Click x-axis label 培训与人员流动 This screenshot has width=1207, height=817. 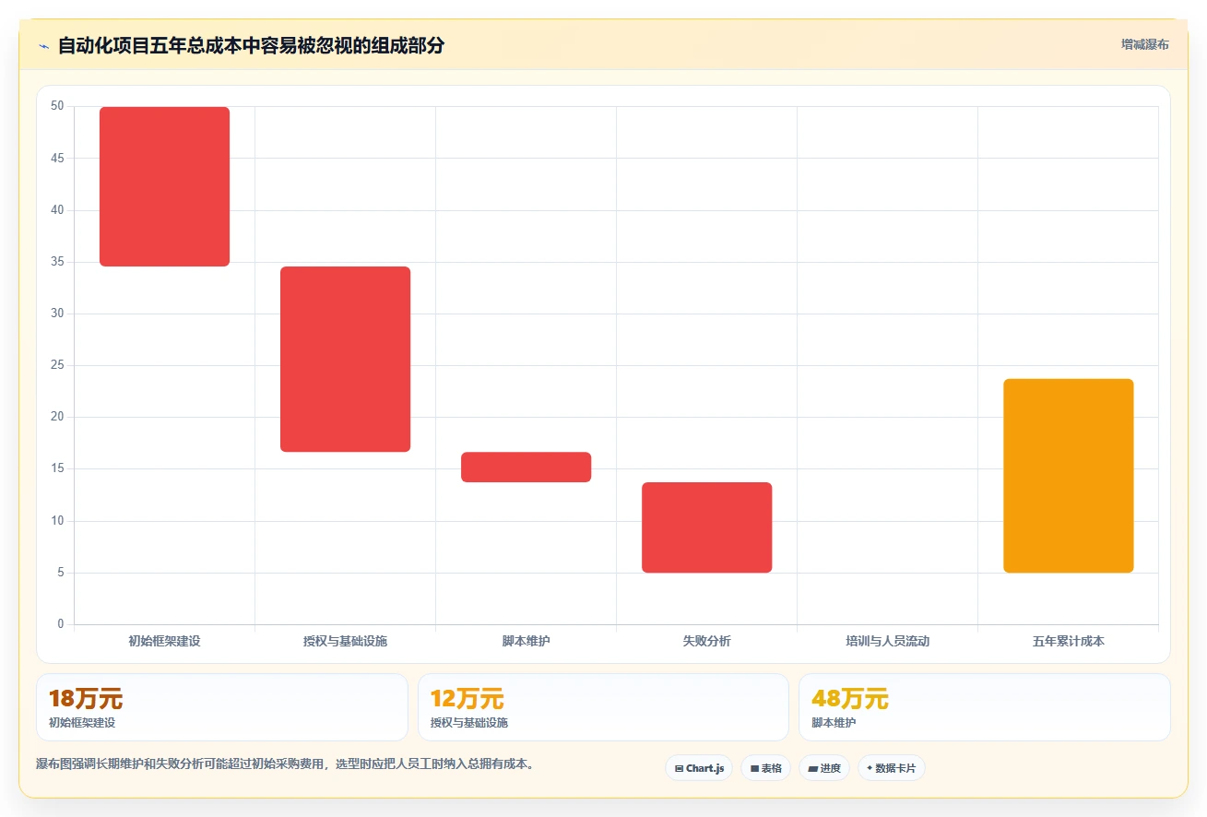point(887,641)
